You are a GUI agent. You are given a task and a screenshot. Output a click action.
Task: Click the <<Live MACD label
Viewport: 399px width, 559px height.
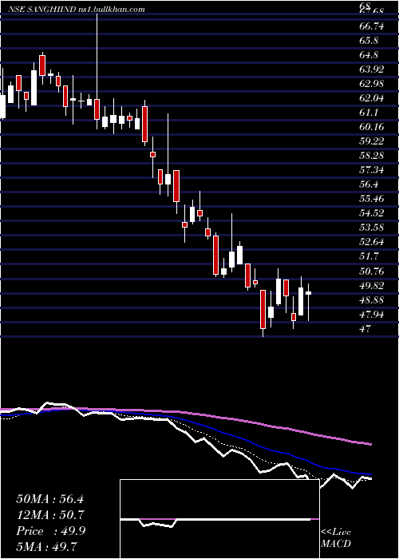(336, 538)
